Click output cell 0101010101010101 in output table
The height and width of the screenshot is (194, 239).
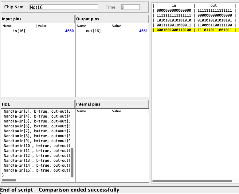point(215,20)
